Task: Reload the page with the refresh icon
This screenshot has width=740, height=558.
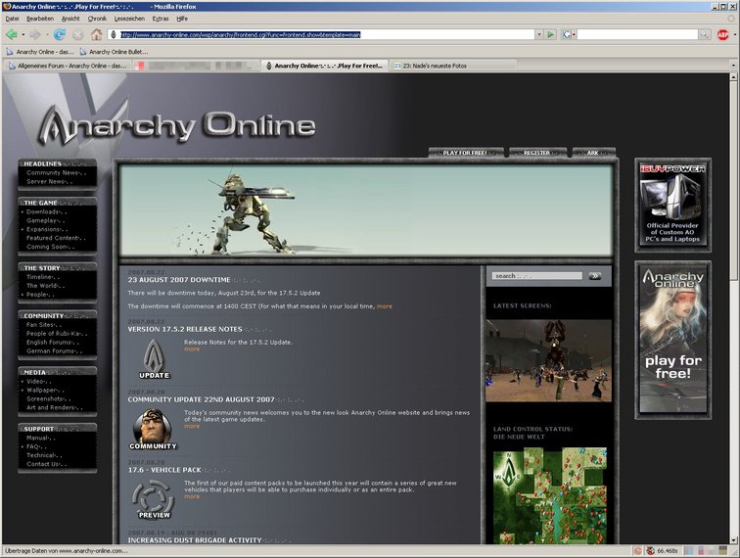Action: click(59, 34)
